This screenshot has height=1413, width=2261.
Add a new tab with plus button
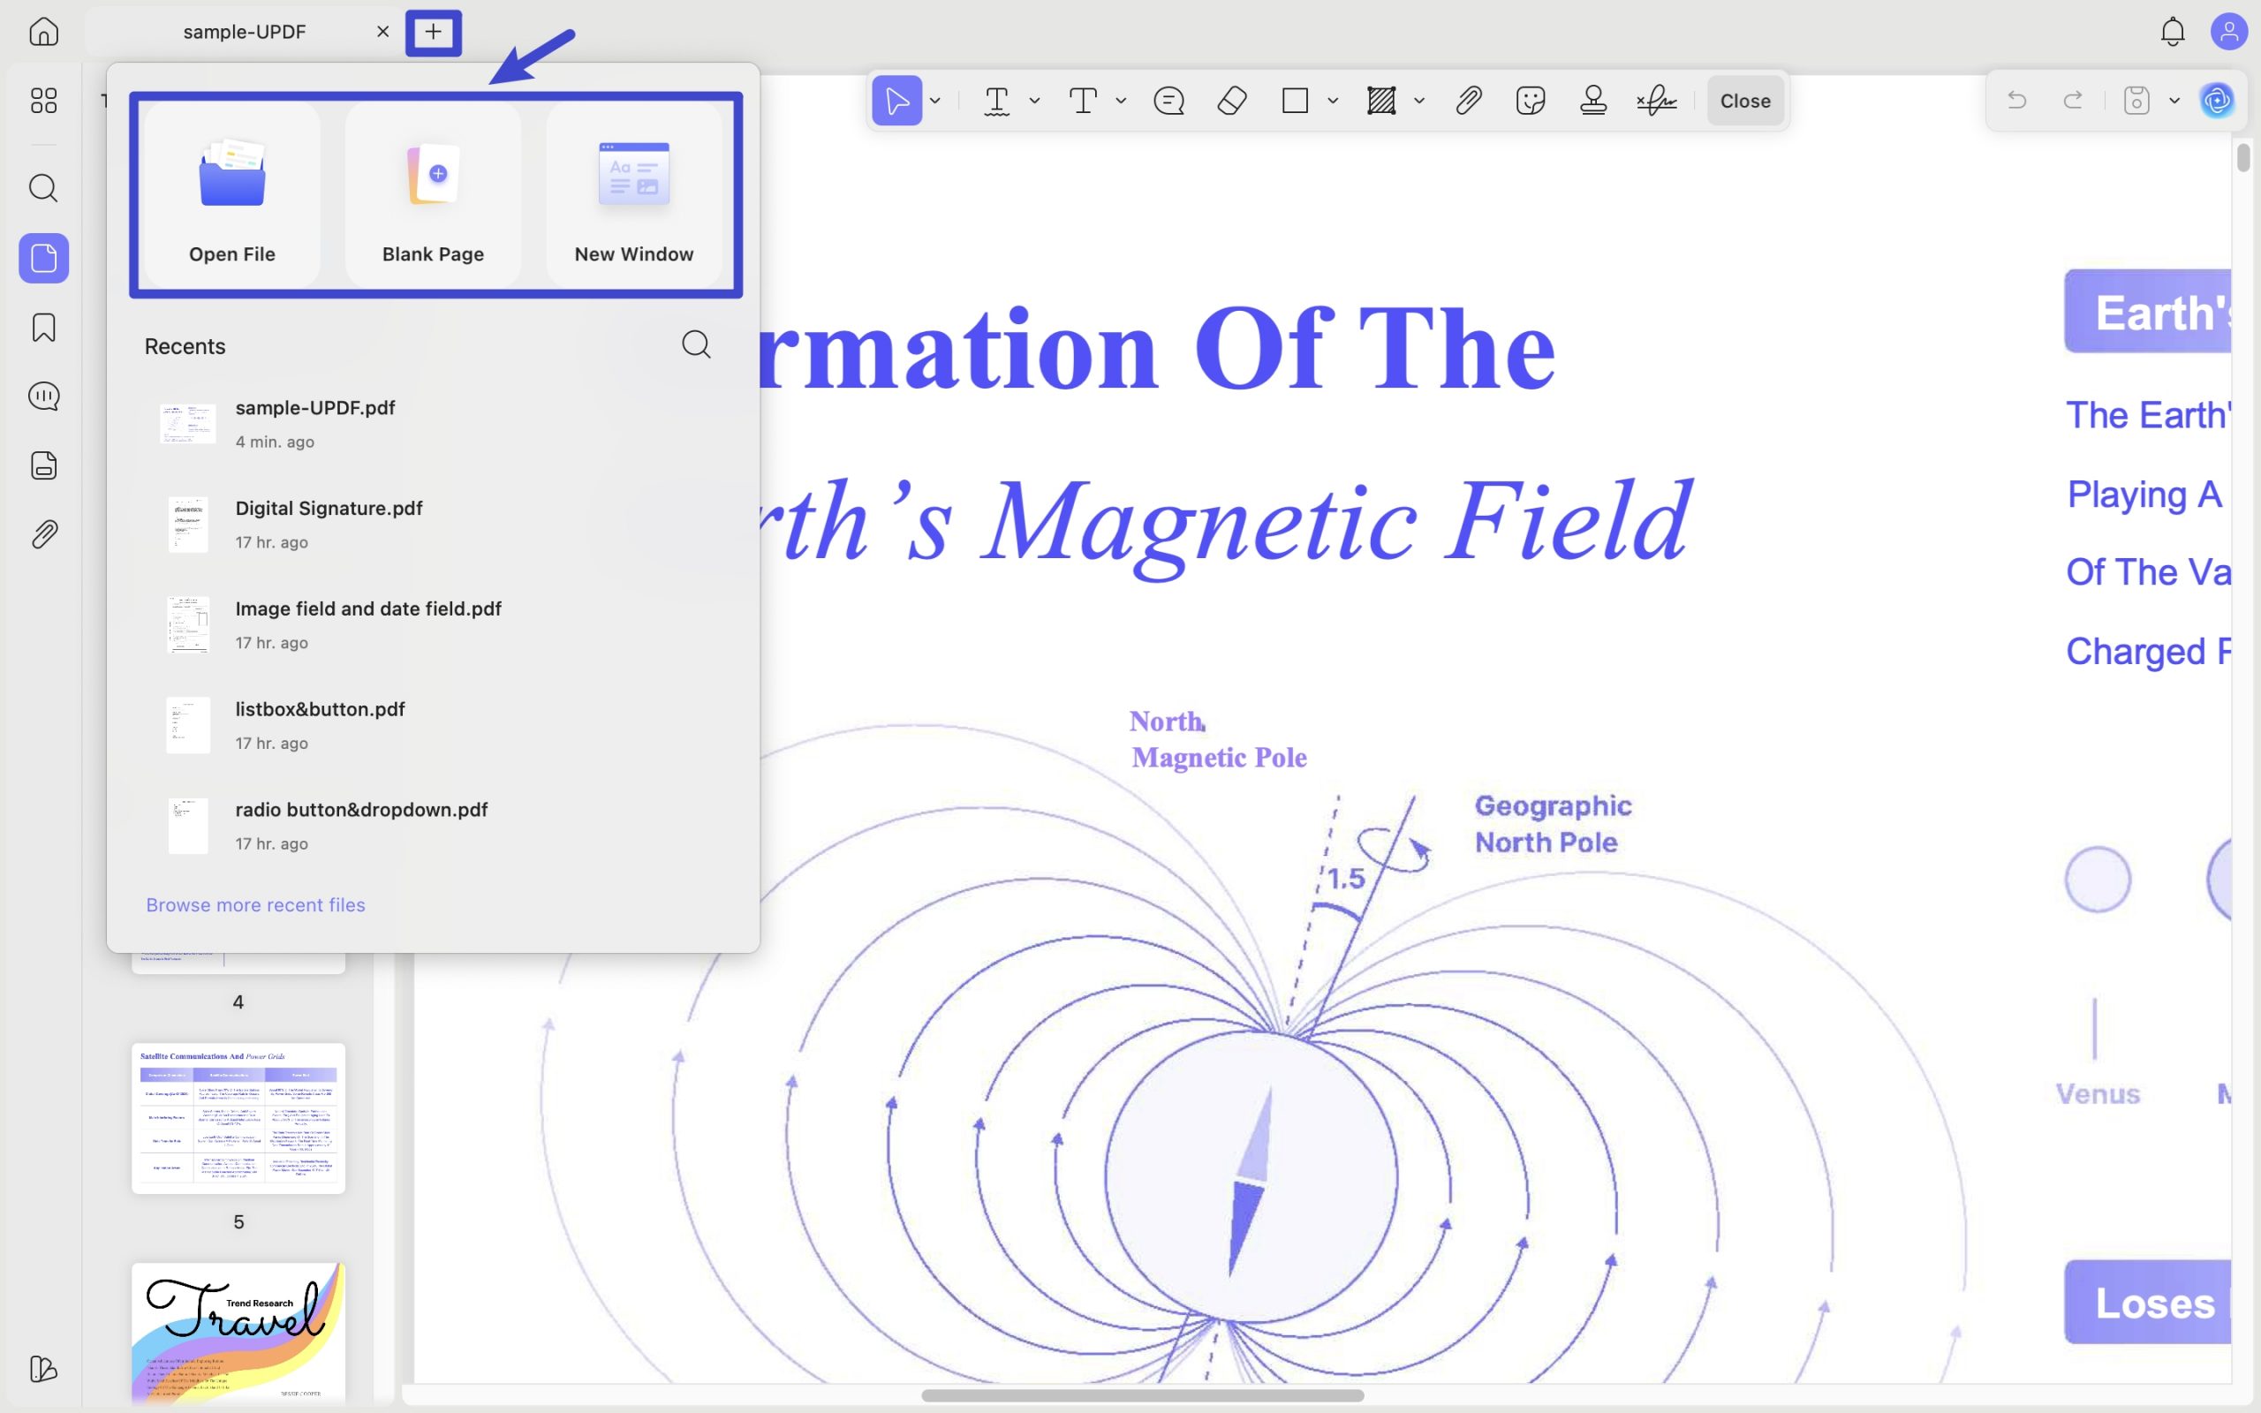coord(434,32)
